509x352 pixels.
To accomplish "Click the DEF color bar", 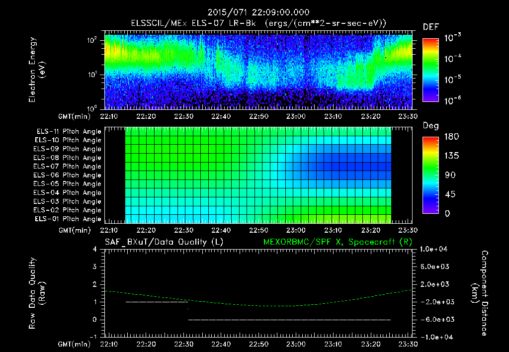I will (x=430, y=70).
